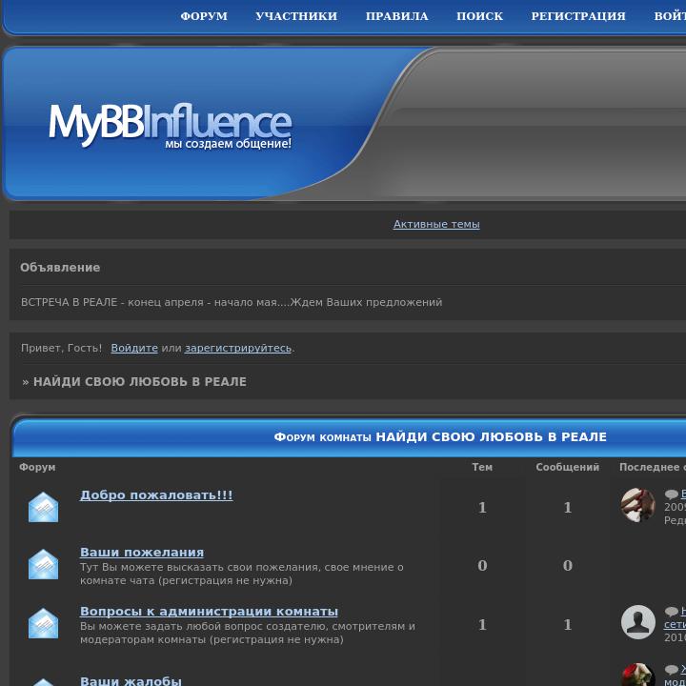Open the ПРАВИЛА page
This screenshot has width=686, height=686.
(396, 16)
